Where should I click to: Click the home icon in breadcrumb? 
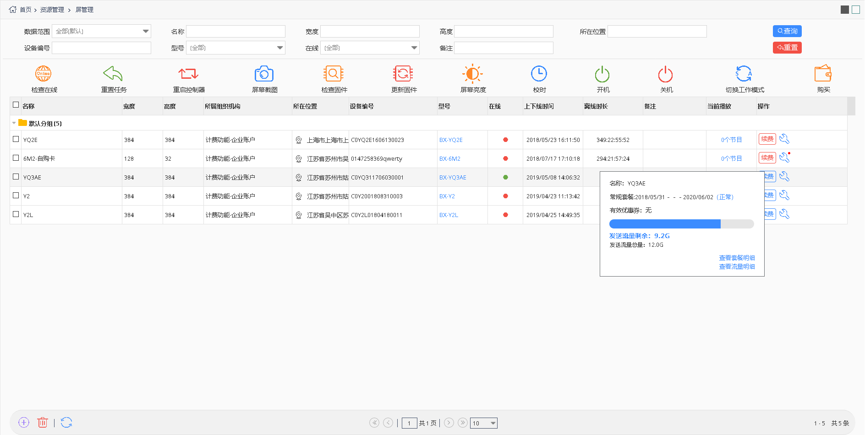pos(12,9)
